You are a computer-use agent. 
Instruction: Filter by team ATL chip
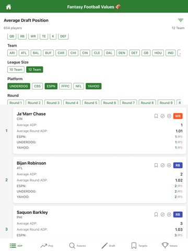point(24,53)
